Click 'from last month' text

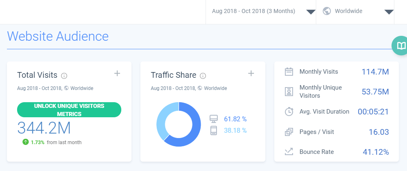(64, 142)
